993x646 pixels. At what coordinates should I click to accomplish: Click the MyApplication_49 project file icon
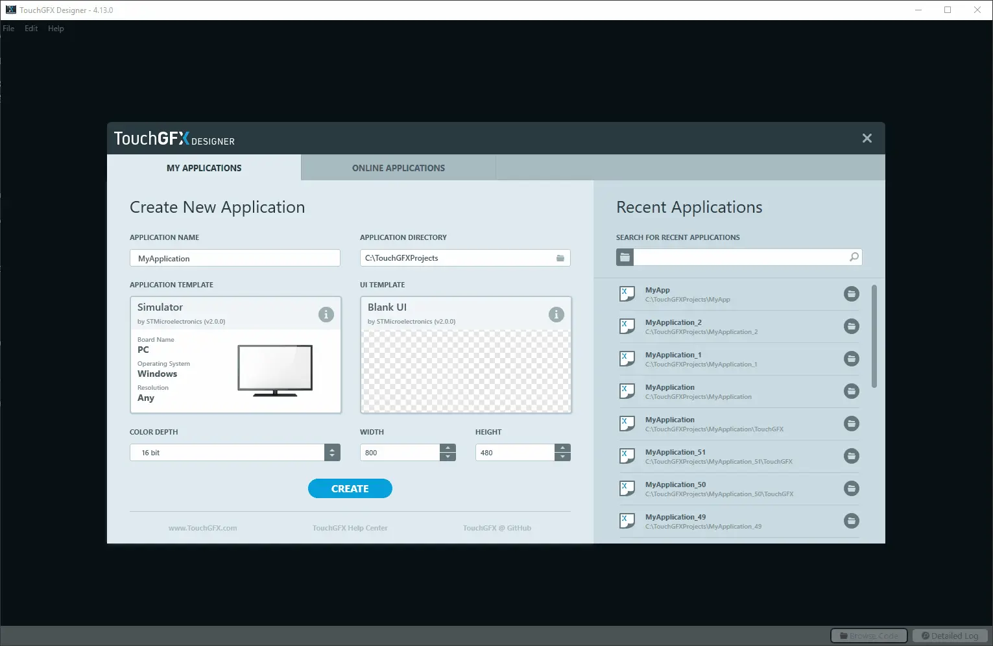coord(627,521)
